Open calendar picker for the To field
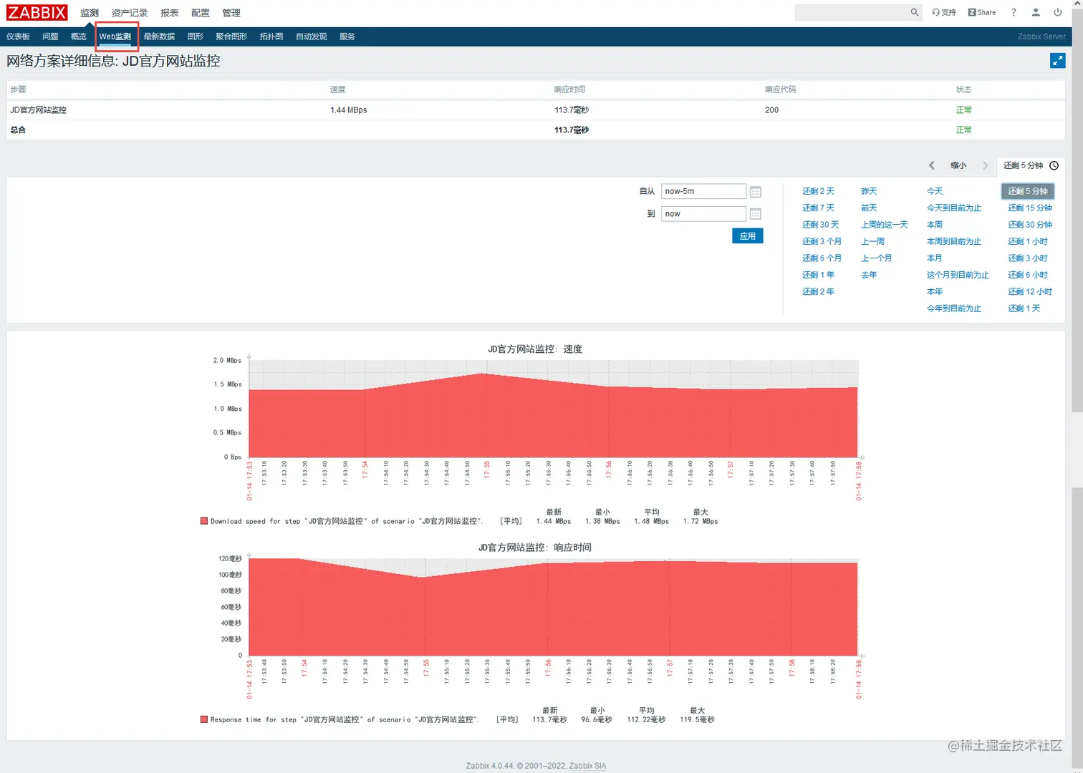The width and height of the screenshot is (1083, 773). 755,214
